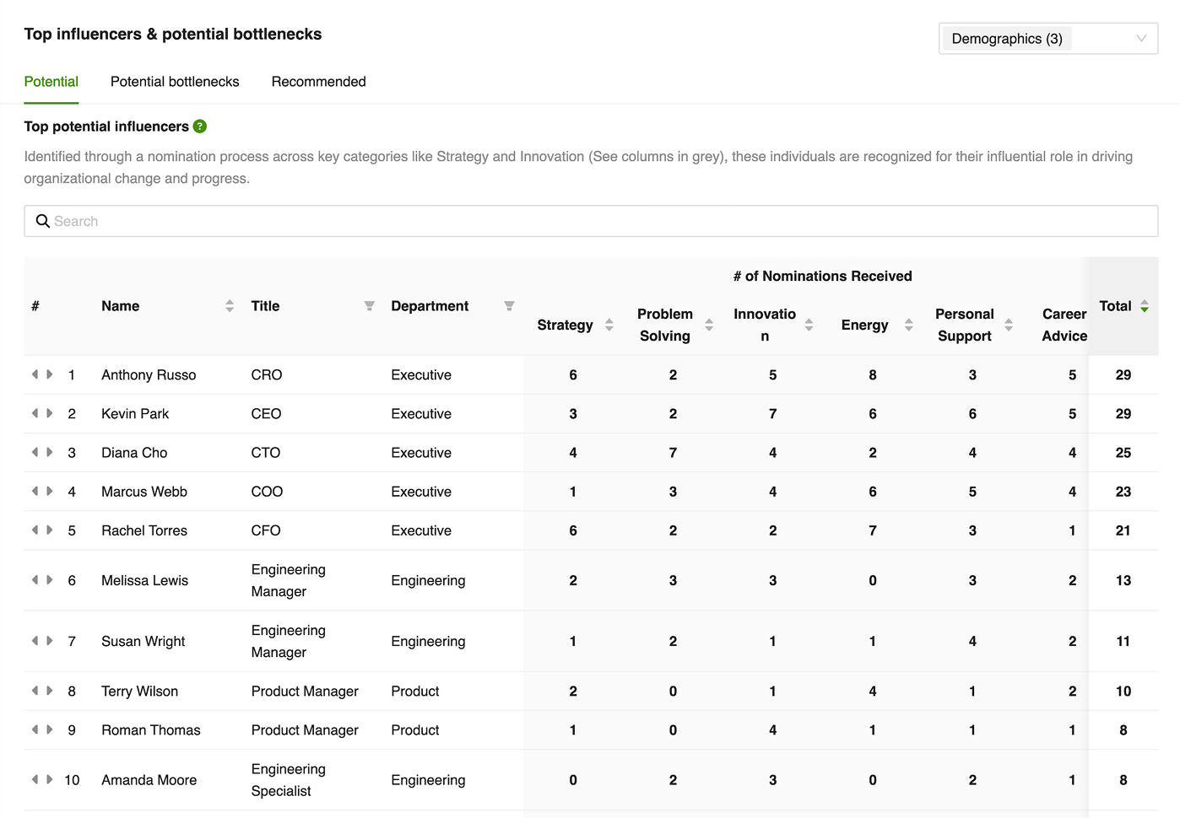This screenshot has height=818, width=1180.
Task: Click the left arrow on Amanda Moore row
Action: 35,779
